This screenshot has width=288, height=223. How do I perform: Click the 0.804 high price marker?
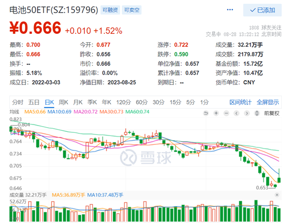pos(24,125)
